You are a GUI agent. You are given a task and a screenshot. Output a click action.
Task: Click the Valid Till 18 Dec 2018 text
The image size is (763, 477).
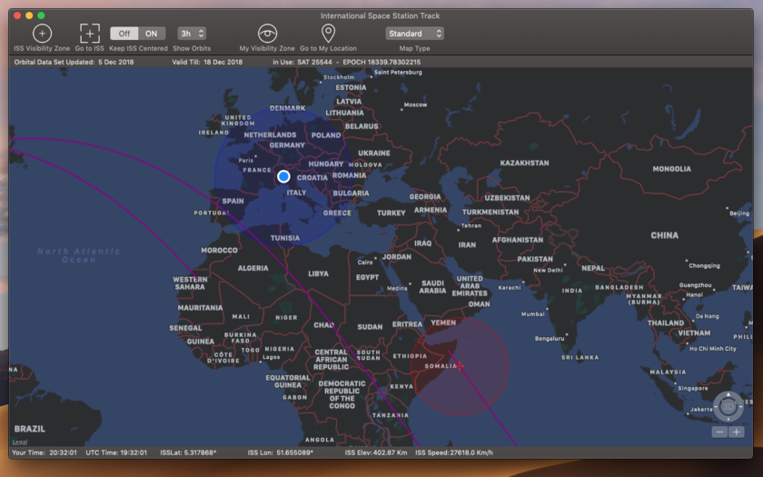pos(207,63)
